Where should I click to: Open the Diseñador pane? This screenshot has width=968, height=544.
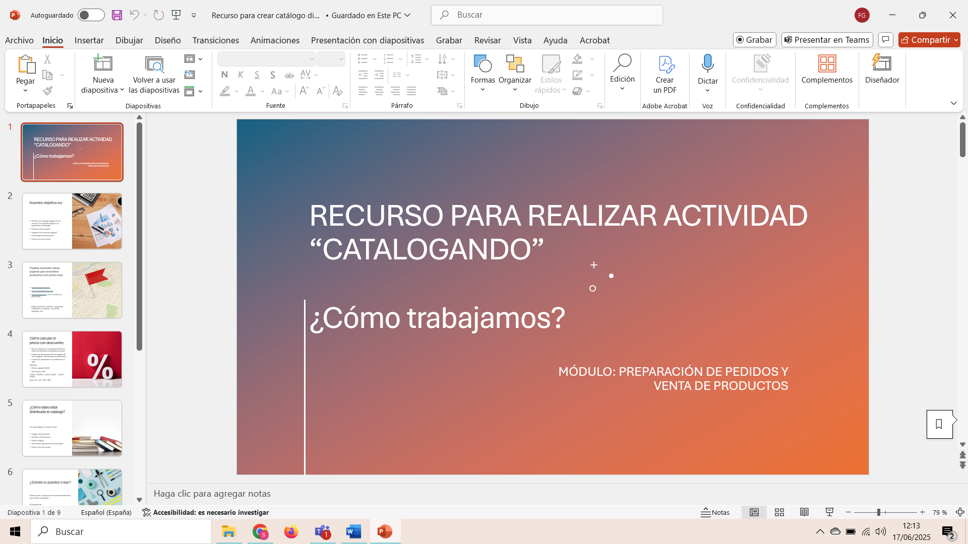[x=882, y=69]
